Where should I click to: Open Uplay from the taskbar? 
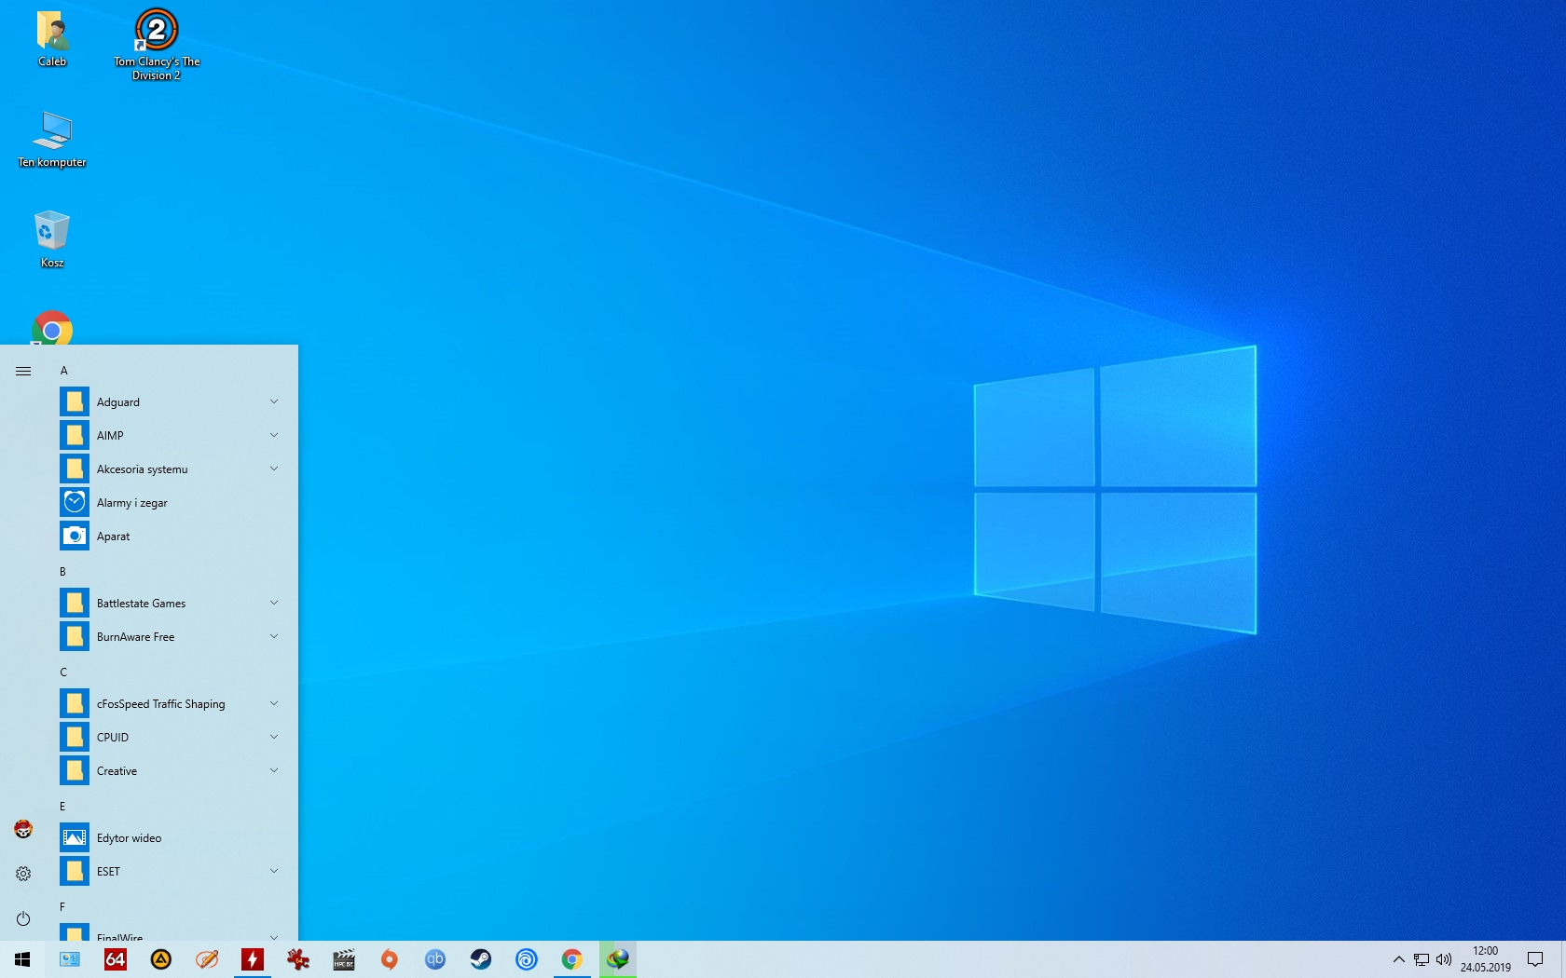(527, 959)
